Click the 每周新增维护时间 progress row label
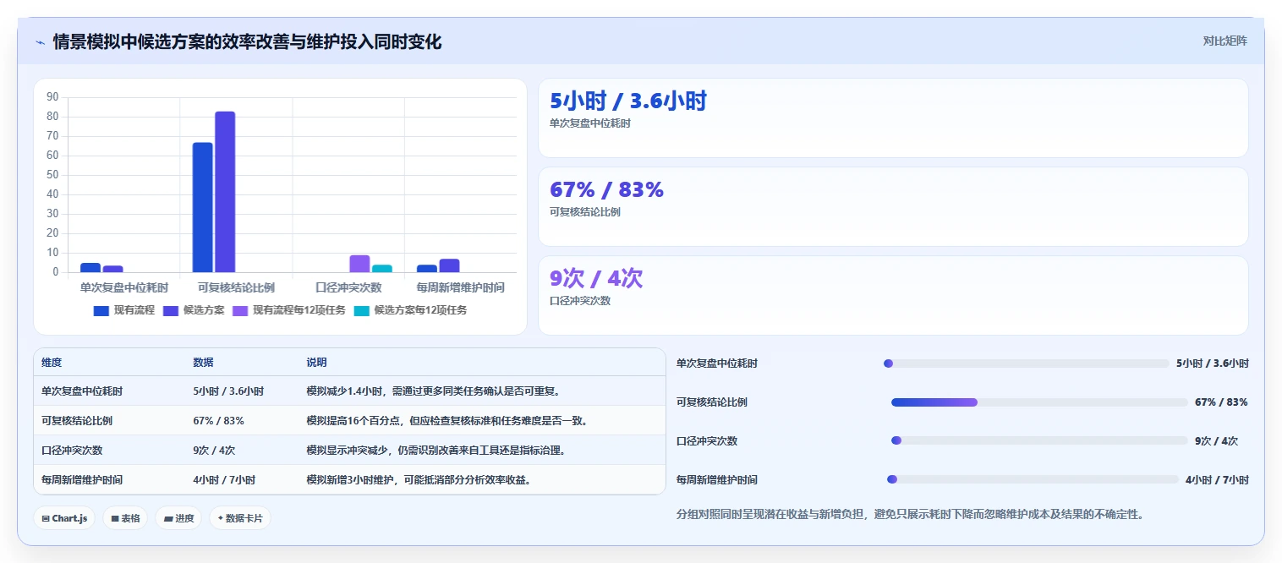Image resolution: width=1282 pixels, height=563 pixels. point(717,479)
